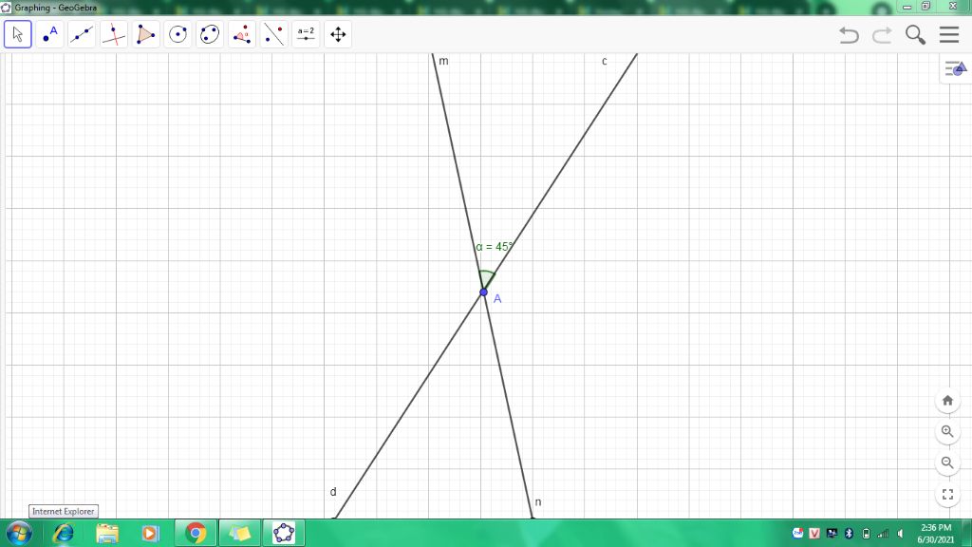Select the Slider a=2 tool
Image resolution: width=972 pixels, height=547 pixels.
coord(306,34)
